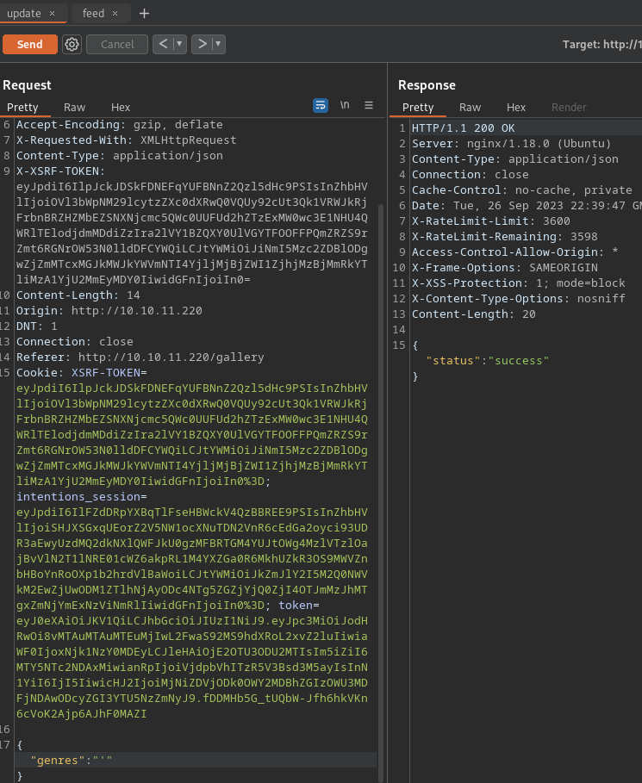This screenshot has height=783, width=642.
Task: Select the Raw view in Response
Action: (470, 108)
